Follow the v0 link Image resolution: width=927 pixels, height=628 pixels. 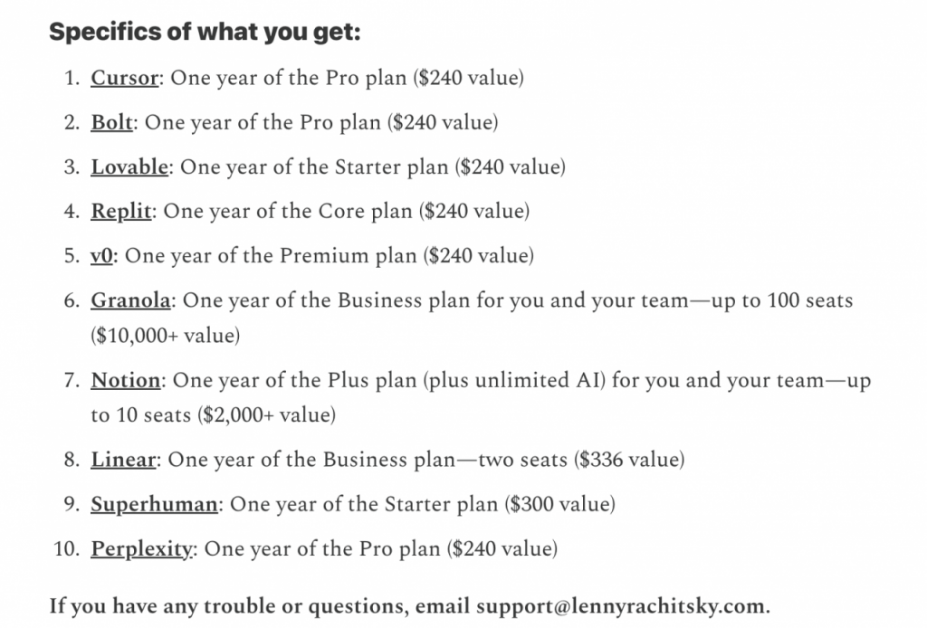pos(102,256)
